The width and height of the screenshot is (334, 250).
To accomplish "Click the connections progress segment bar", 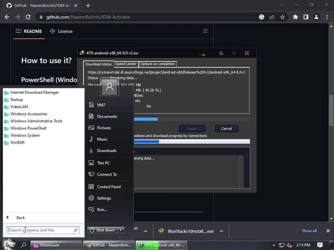I will point(192,141).
